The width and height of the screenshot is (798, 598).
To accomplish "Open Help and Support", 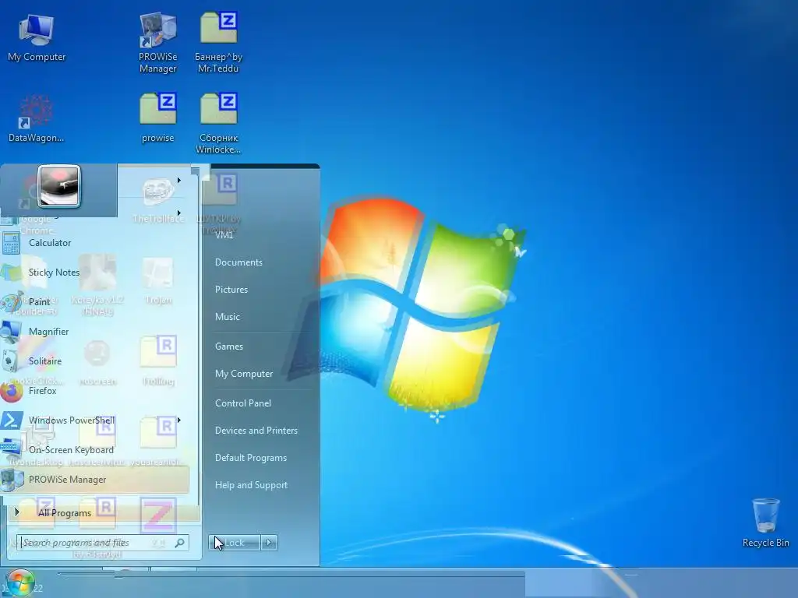I will [x=251, y=485].
